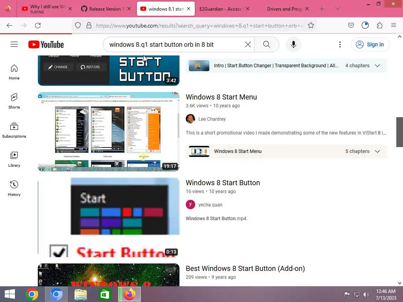Open the Windows Start button

click(10, 294)
